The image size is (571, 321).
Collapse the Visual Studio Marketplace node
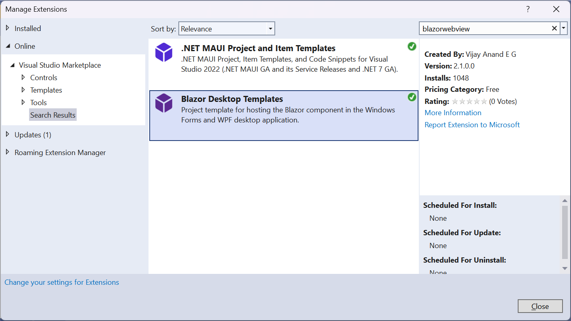[13, 65]
